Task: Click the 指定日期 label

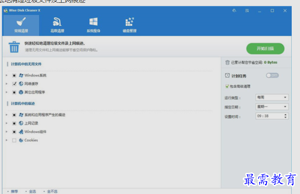Action: (x=232, y=107)
